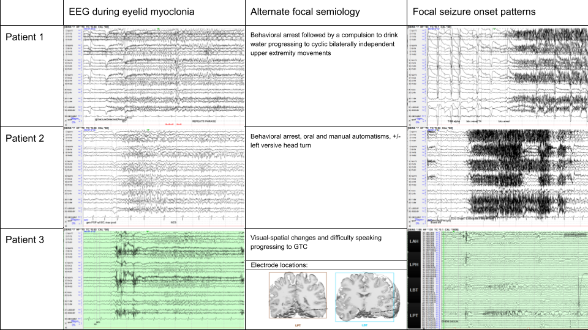The height and width of the screenshot is (330, 588).
Task: Click the LPT brain MRI image
Action: 298,295
